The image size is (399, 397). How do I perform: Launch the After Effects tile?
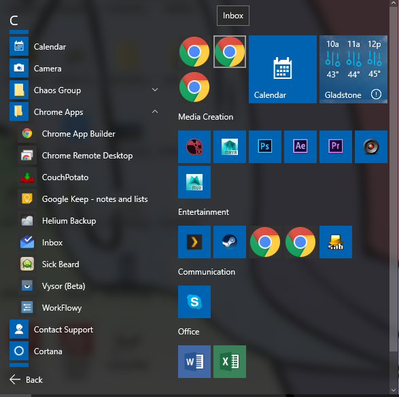tap(300, 147)
